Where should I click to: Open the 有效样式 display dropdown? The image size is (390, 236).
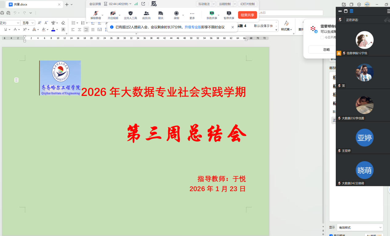click(x=360, y=228)
